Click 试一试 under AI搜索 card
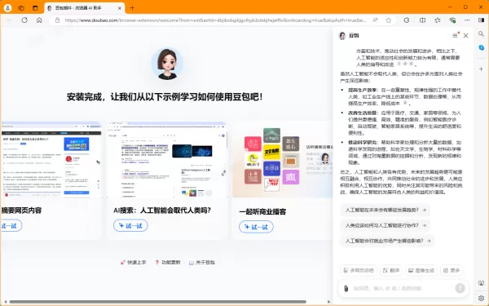This screenshot has height=306, width=489. click(x=130, y=225)
